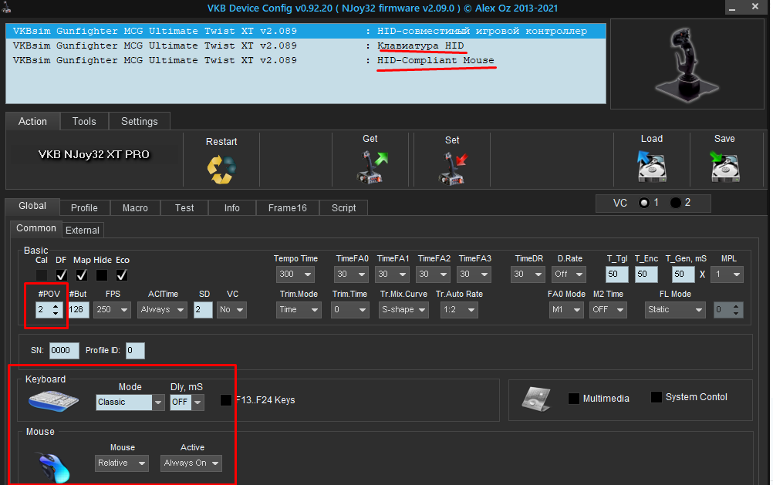Switch to the External sub-tab
773x485 pixels.
click(x=83, y=231)
